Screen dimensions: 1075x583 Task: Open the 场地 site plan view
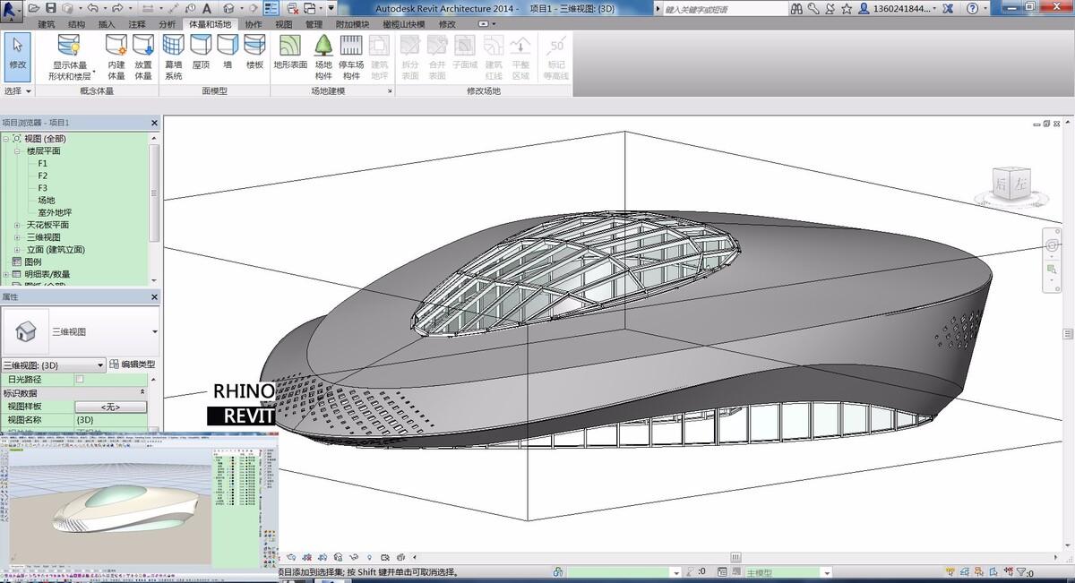[46, 201]
